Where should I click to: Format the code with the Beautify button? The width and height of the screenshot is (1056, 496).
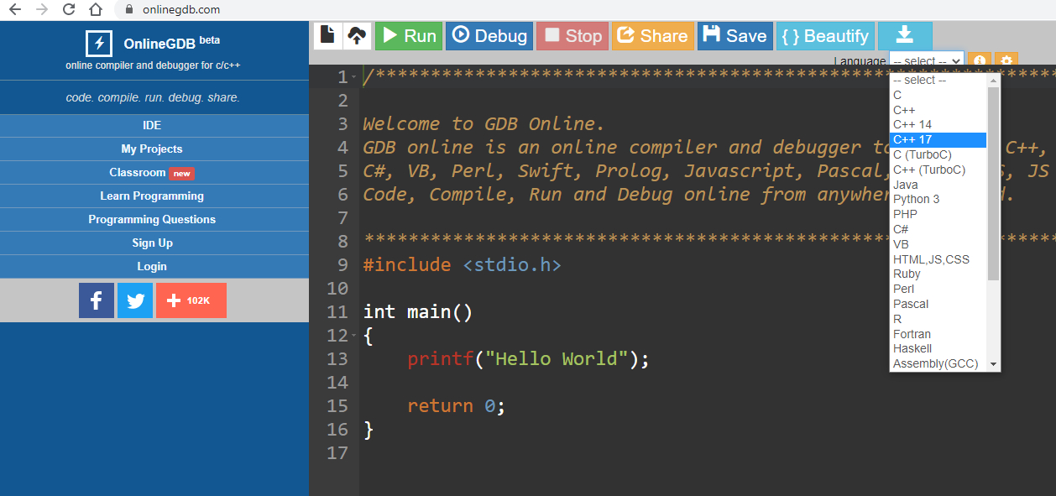(824, 35)
